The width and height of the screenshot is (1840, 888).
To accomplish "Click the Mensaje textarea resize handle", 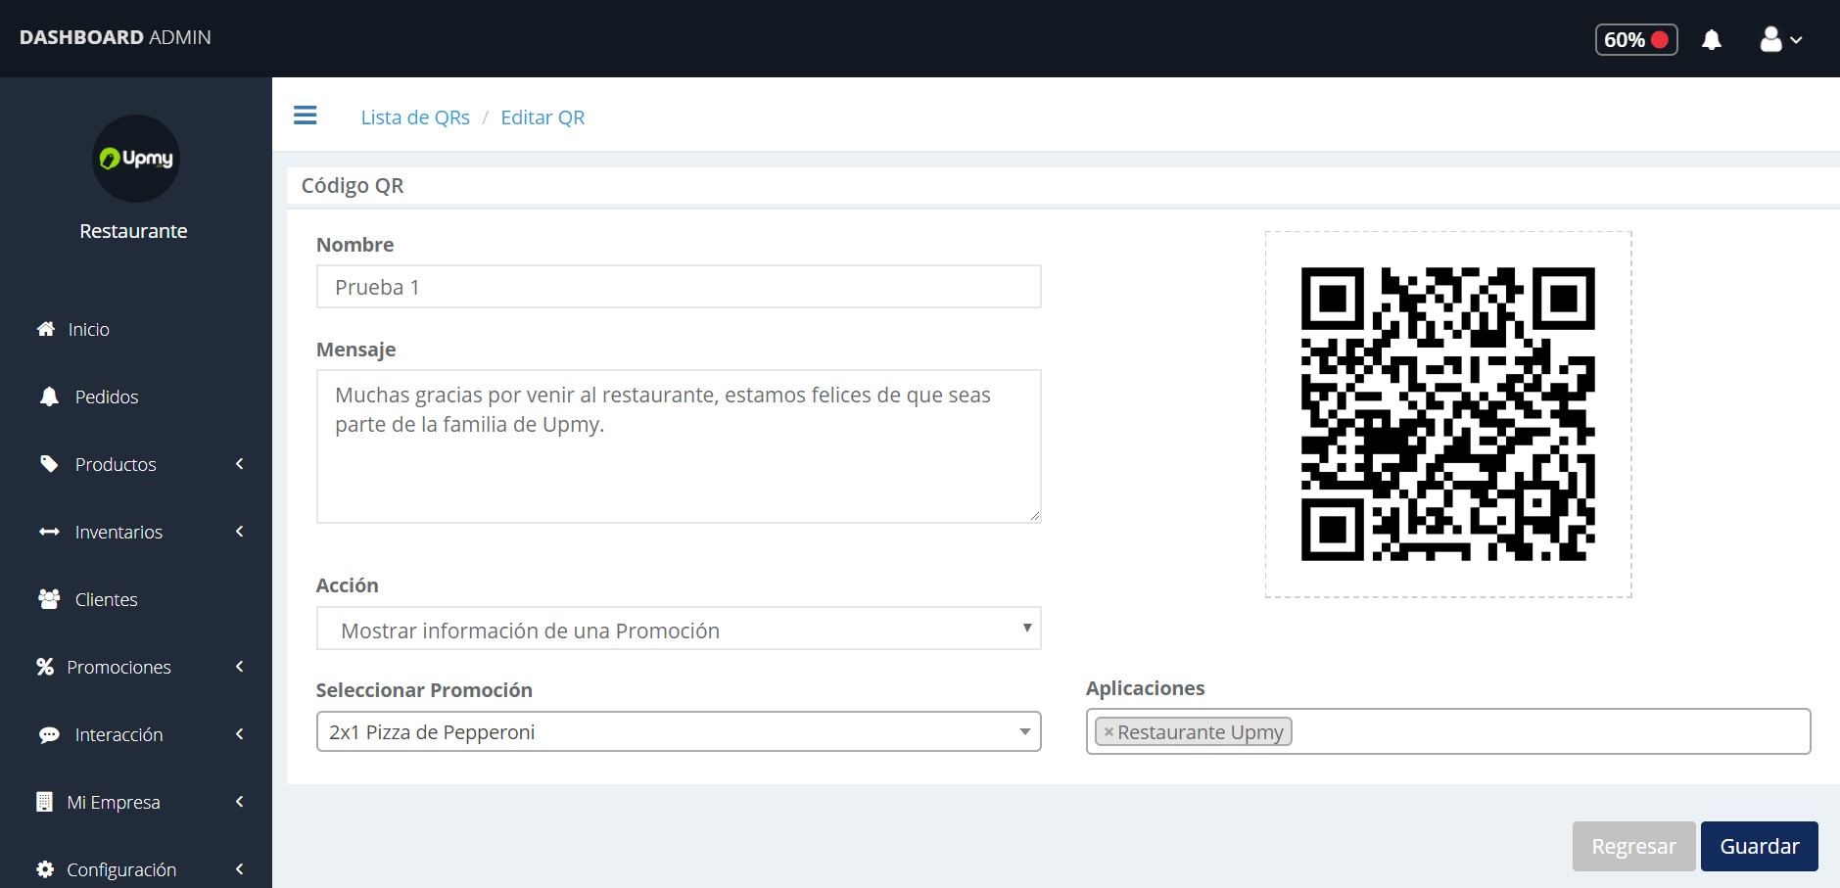I will click(x=1034, y=516).
